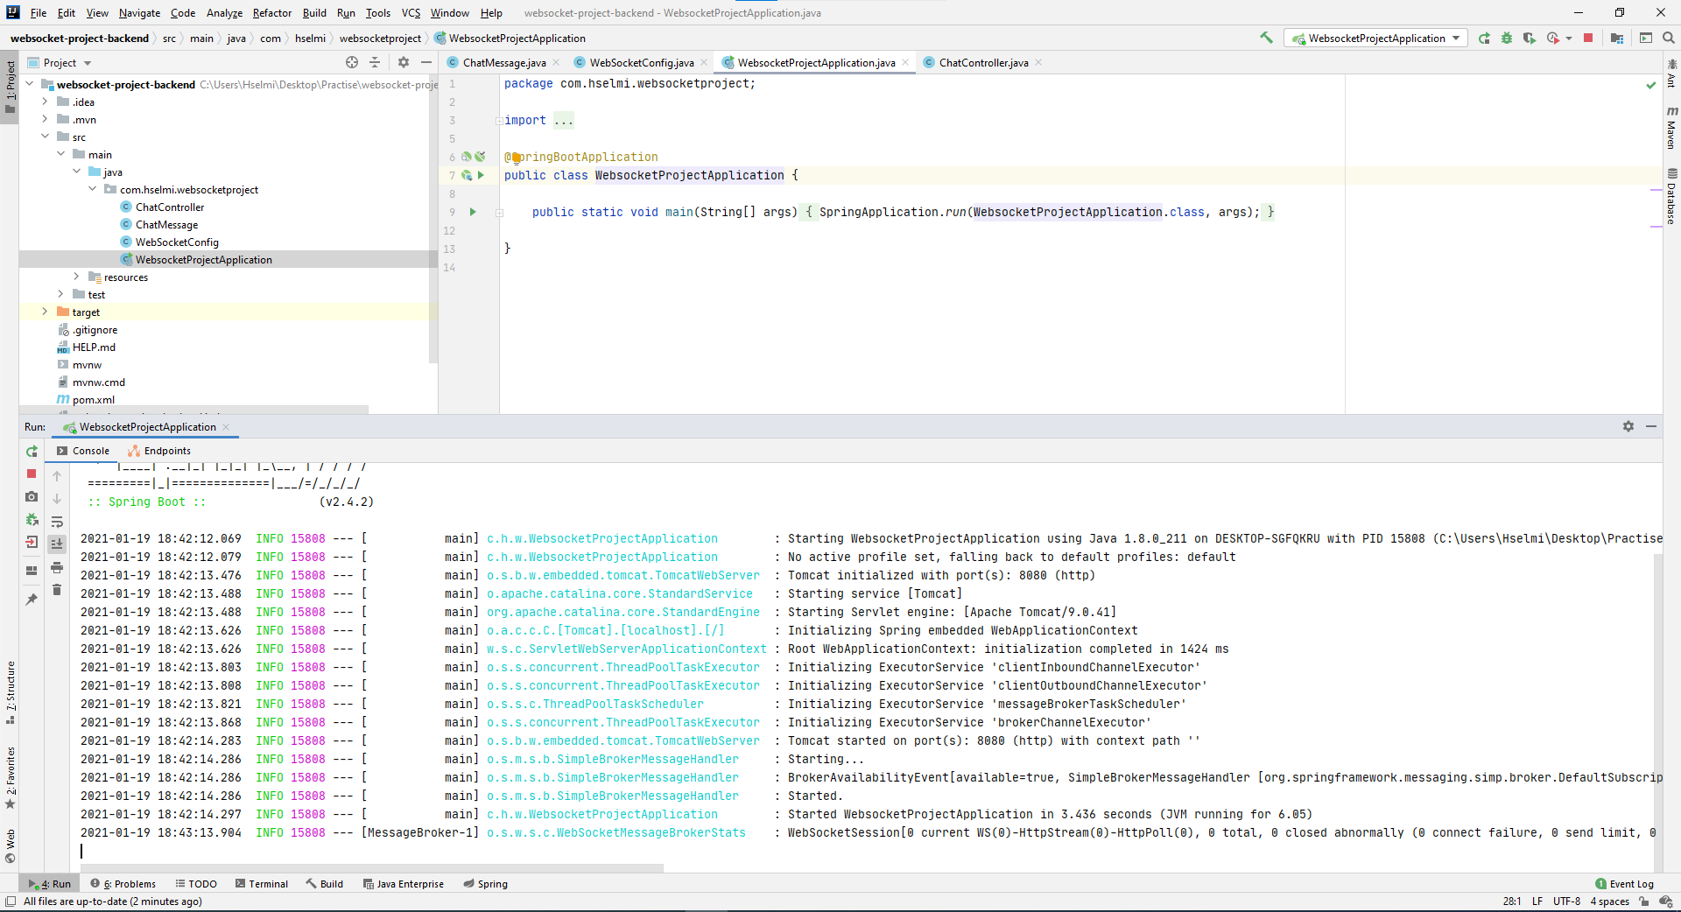This screenshot has width=1681, height=912.
Task: Click the Exit icon in Run panel
Action: [x=32, y=542]
